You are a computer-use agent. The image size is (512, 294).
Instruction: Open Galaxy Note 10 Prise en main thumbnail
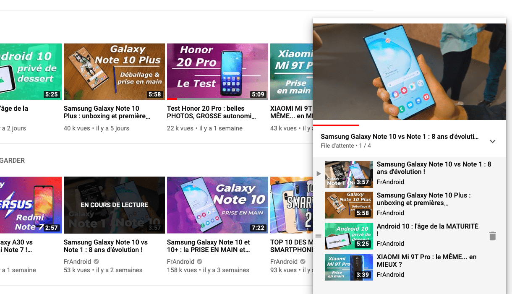[217, 205]
